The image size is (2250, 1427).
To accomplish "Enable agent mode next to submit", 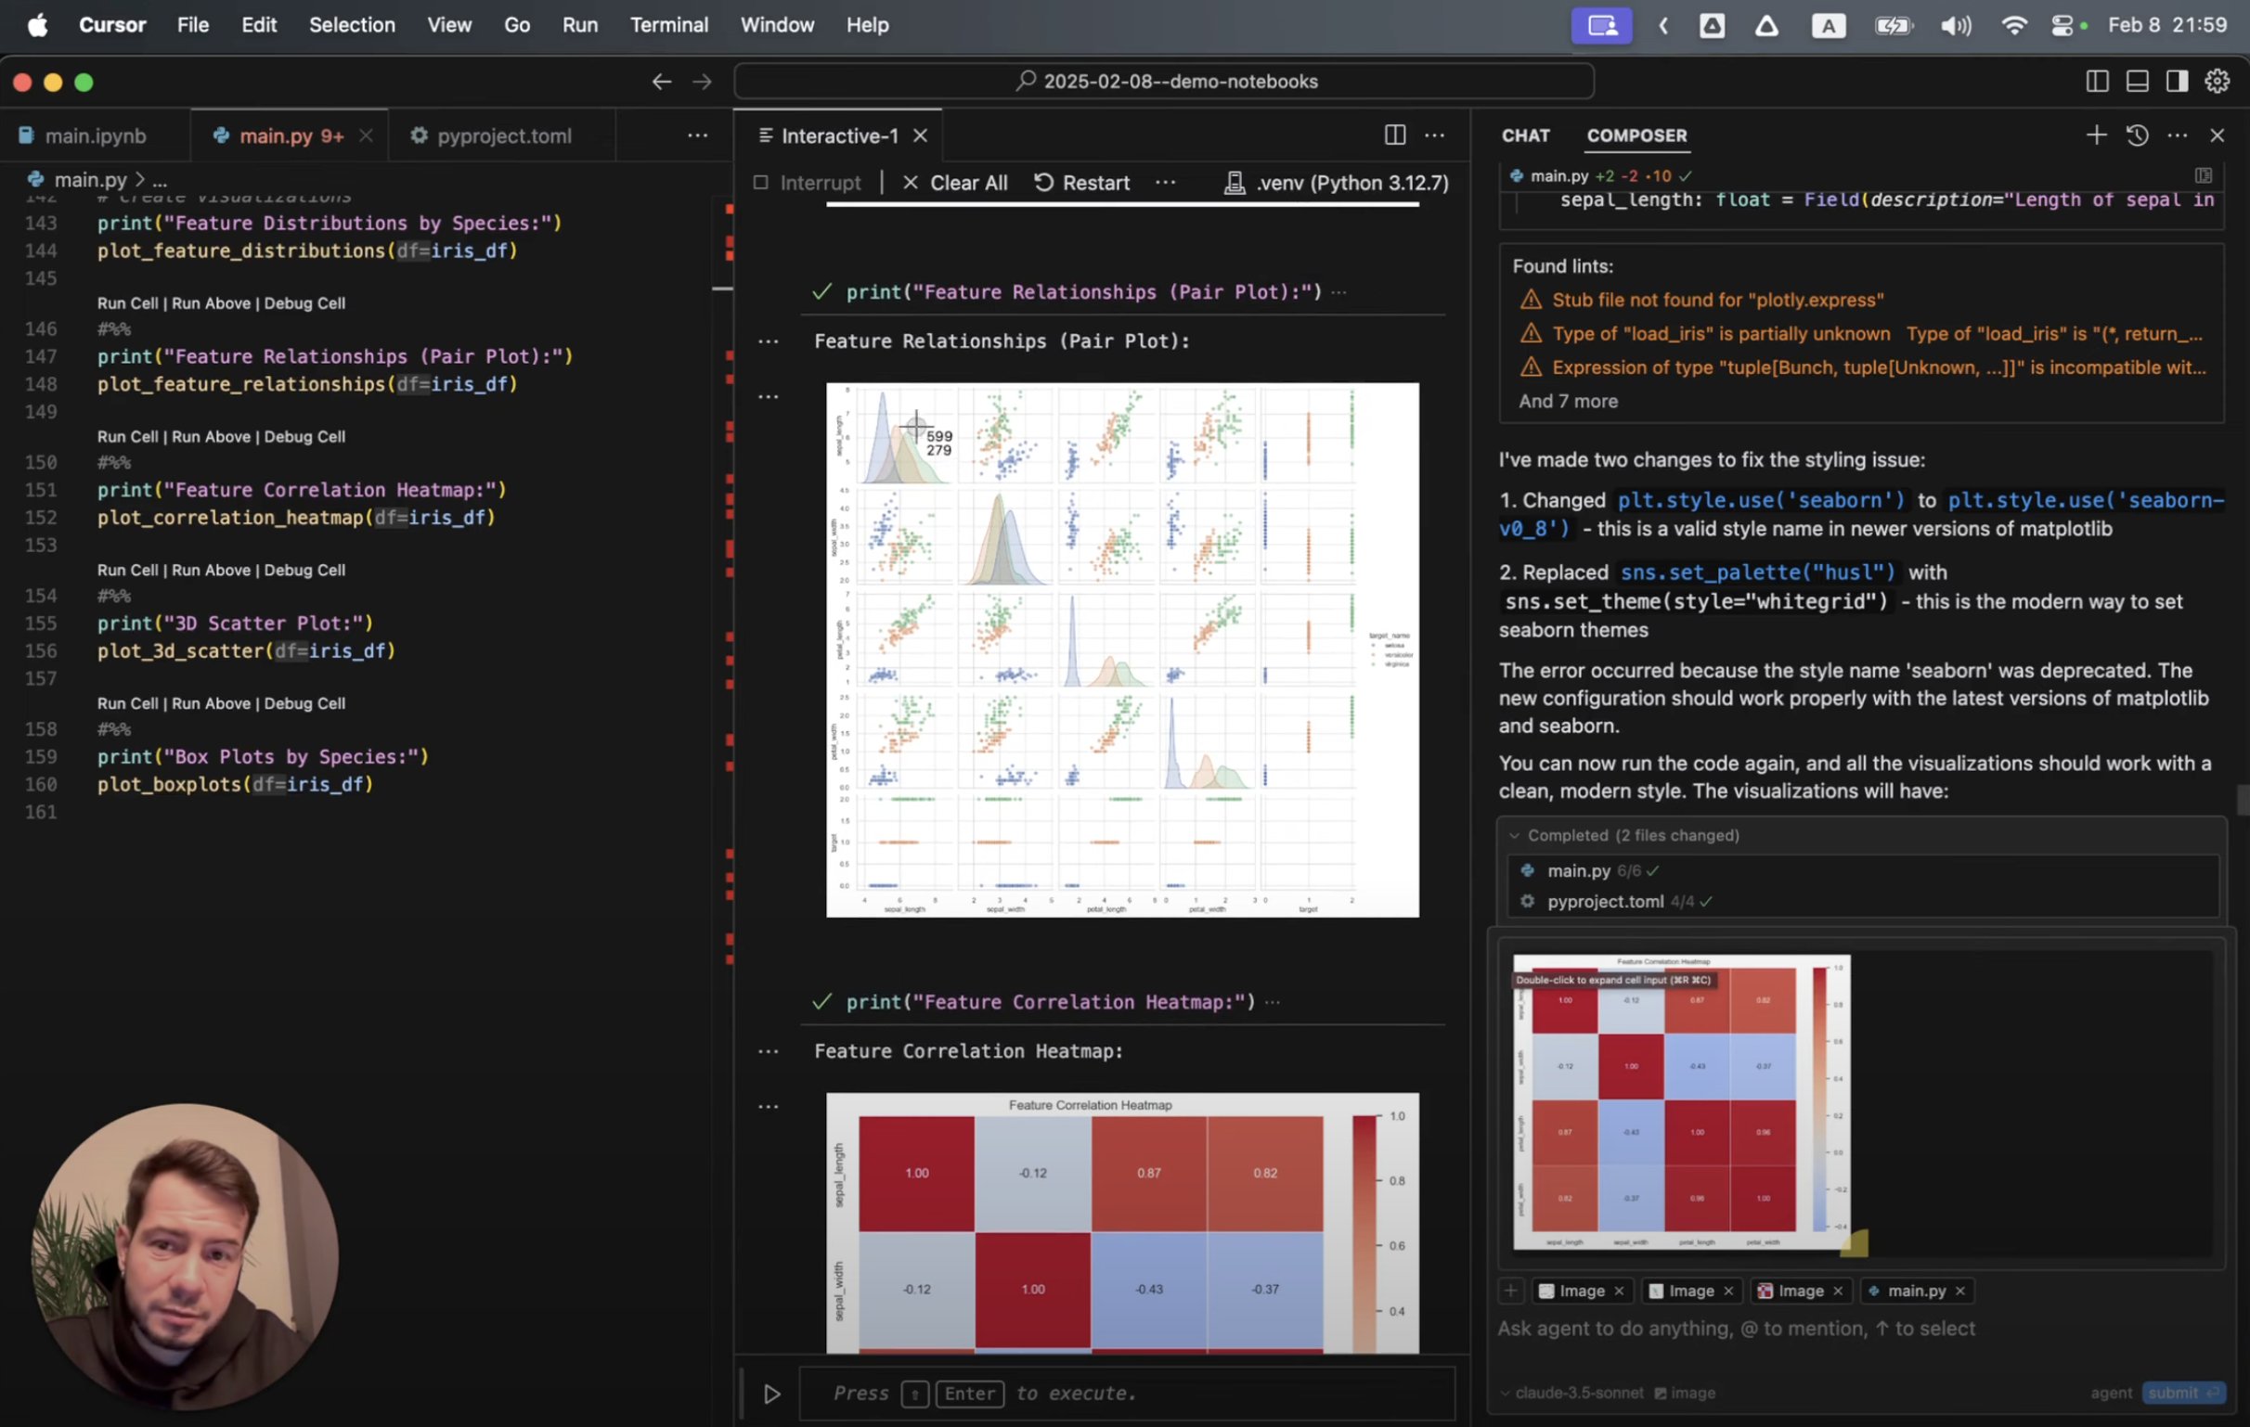I will point(2111,1393).
